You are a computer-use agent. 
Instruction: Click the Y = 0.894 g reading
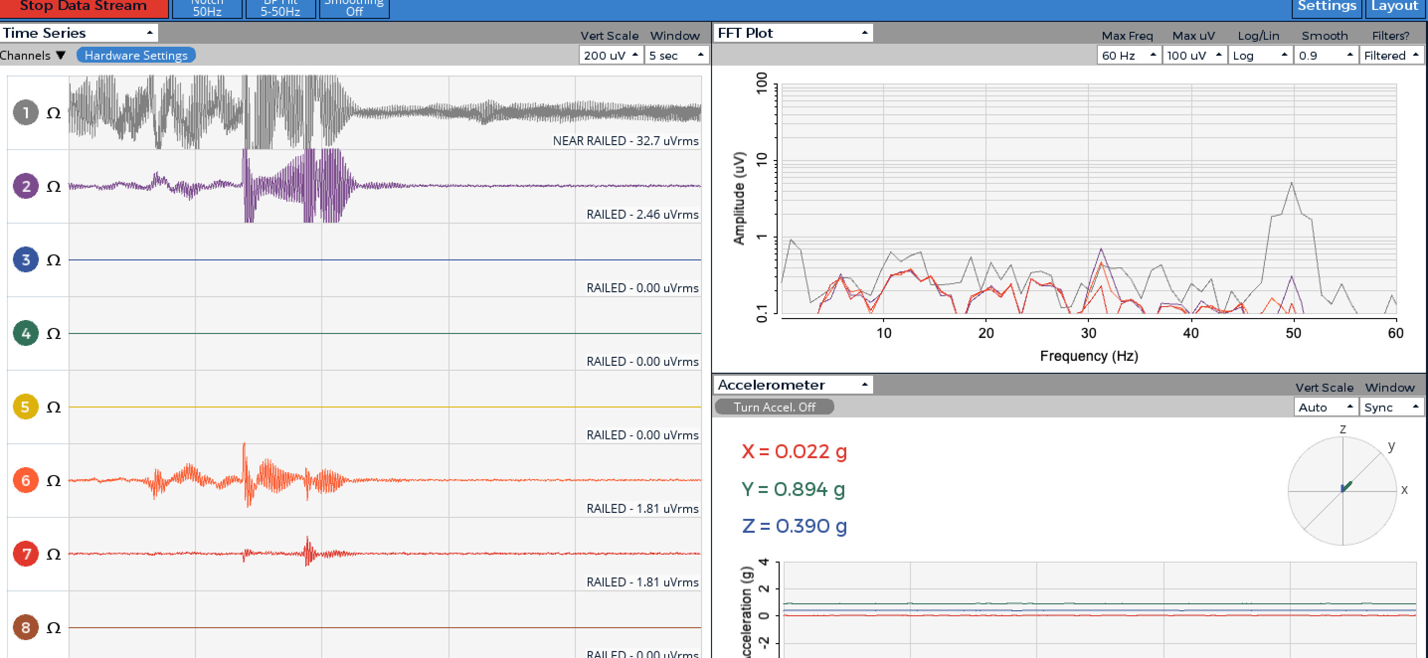point(793,489)
